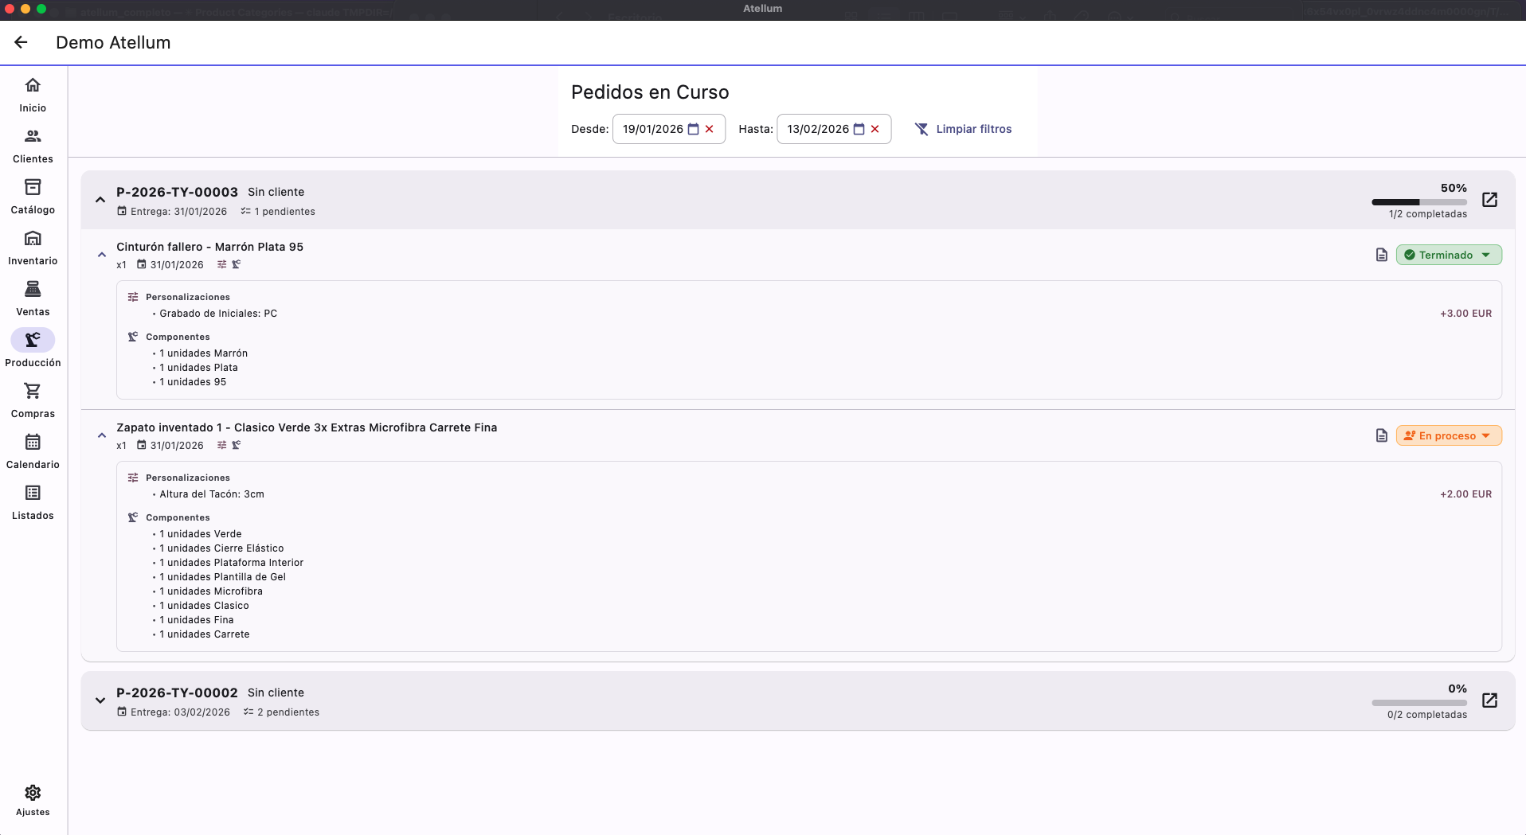Clear the Desde date with red X

tap(709, 129)
